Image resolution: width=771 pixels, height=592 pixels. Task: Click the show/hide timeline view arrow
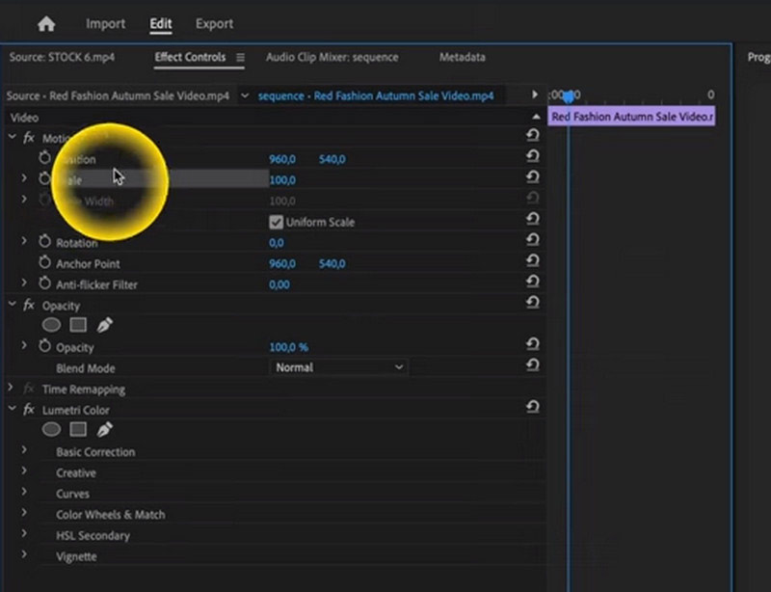tap(535, 94)
